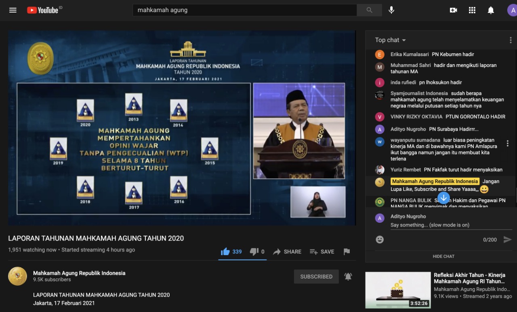Open notifications via the bell icon

(491, 10)
